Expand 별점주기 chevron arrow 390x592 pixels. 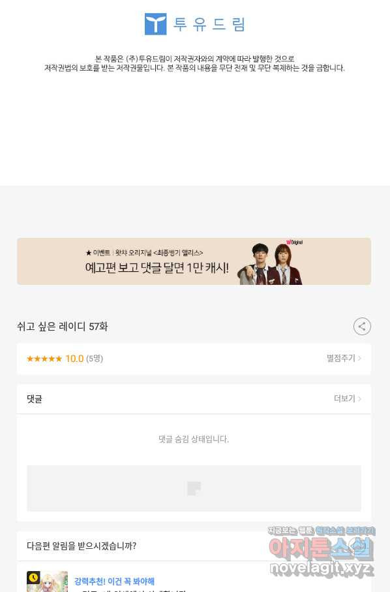[x=359, y=358]
